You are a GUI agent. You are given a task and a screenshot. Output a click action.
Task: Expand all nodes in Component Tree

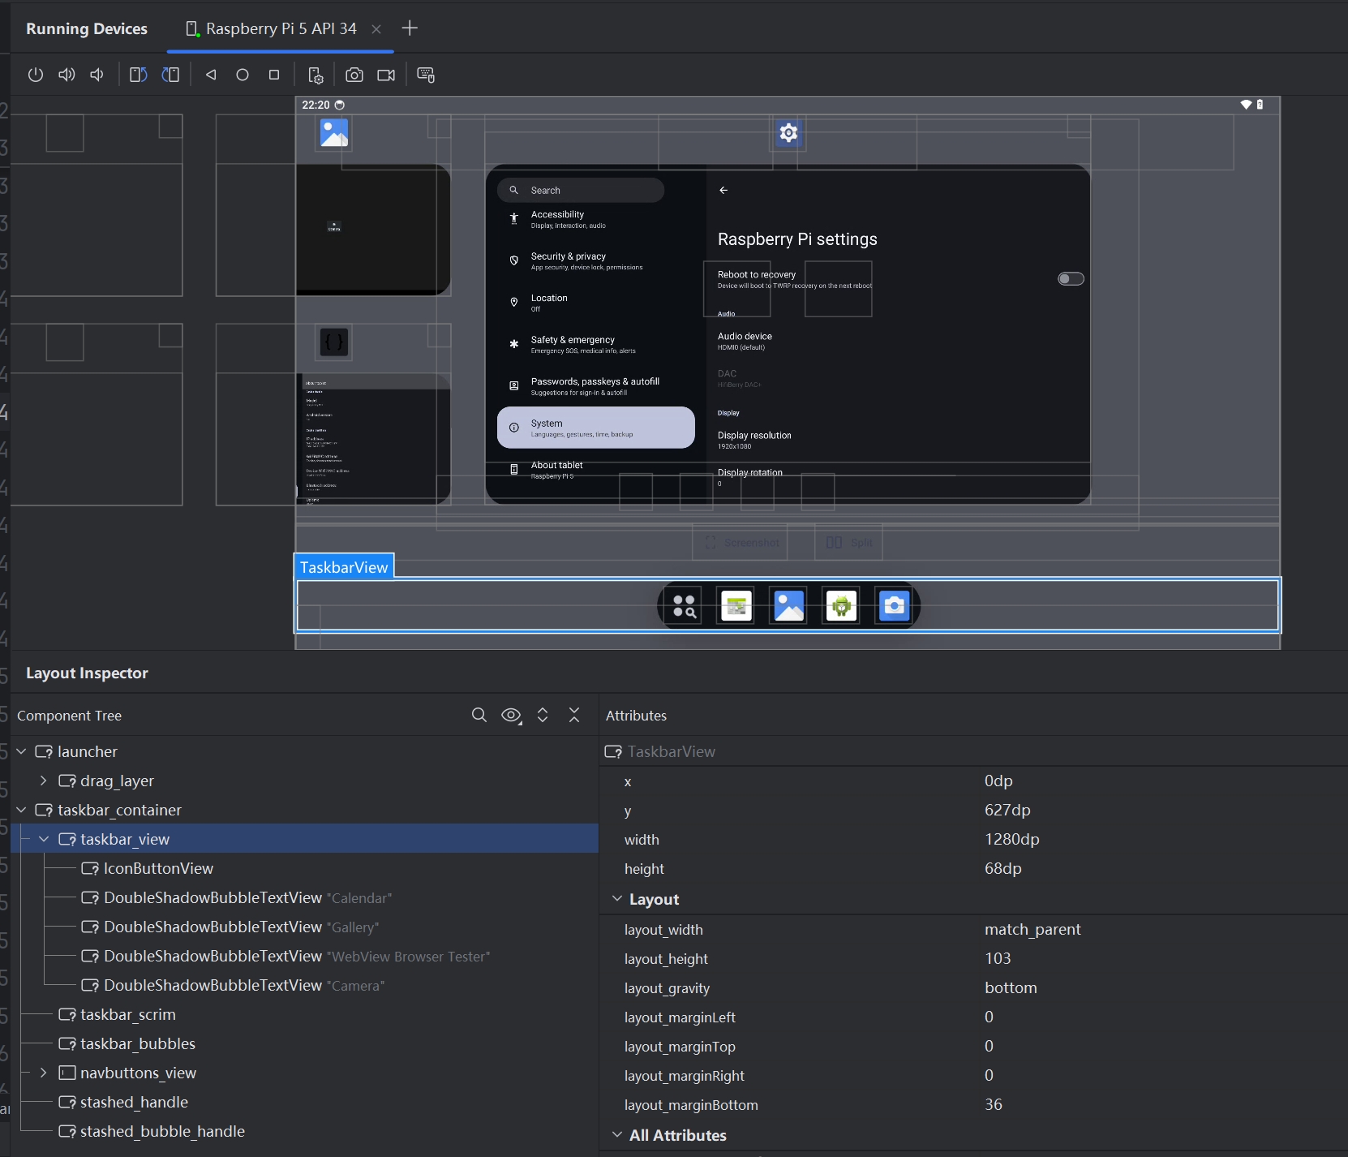coord(543,715)
